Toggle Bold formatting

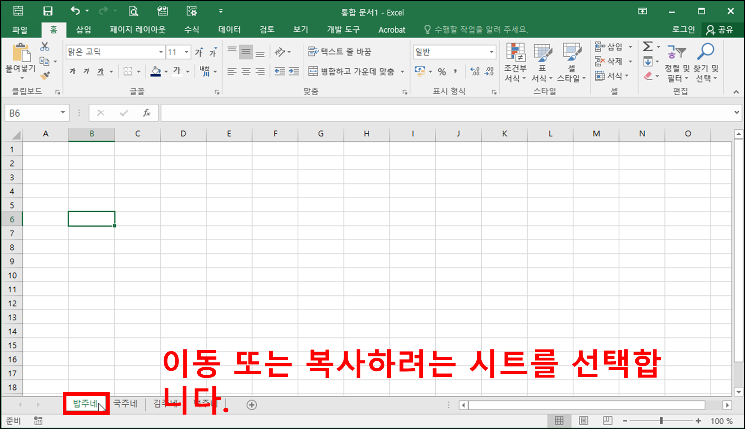[x=73, y=71]
